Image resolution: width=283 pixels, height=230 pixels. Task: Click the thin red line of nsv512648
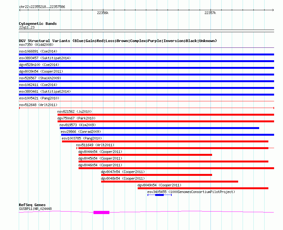(x=146, y=108)
